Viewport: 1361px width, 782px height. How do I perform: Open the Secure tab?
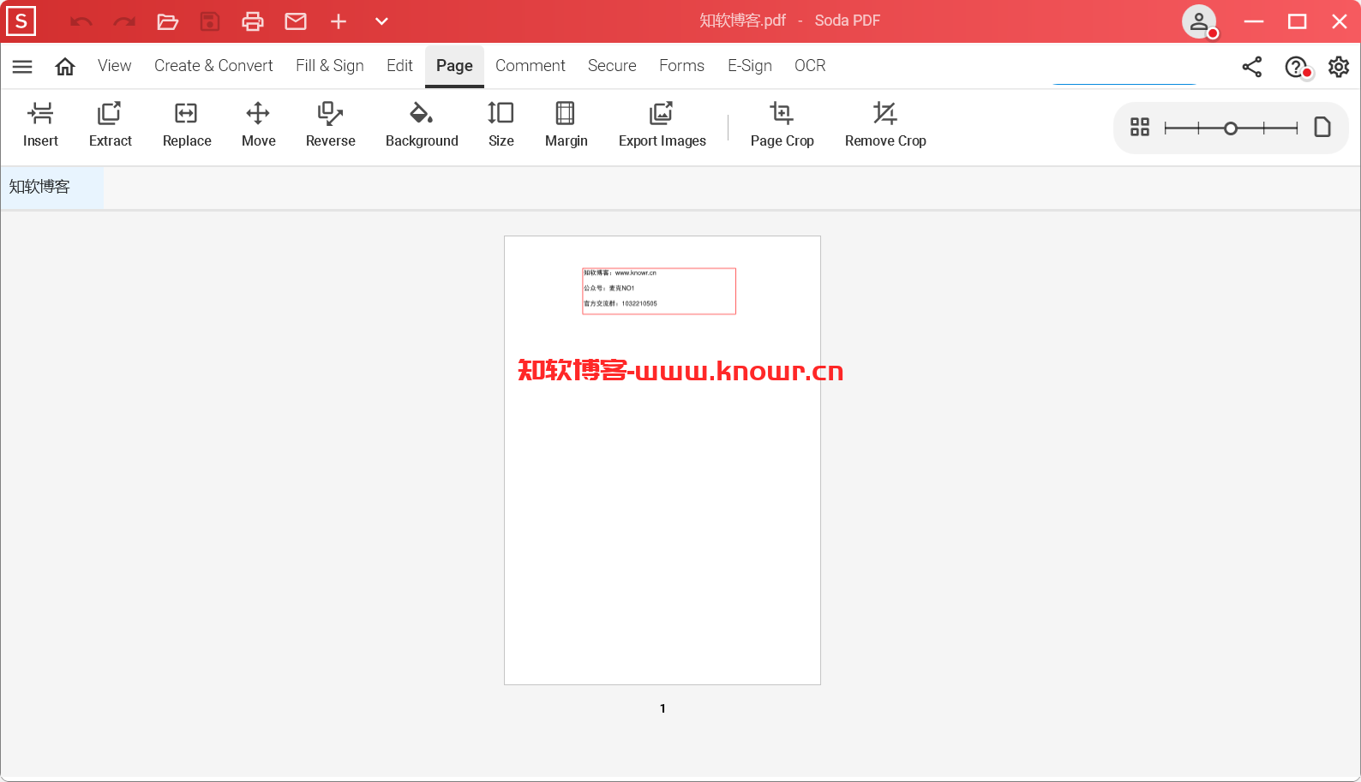[612, 66]
